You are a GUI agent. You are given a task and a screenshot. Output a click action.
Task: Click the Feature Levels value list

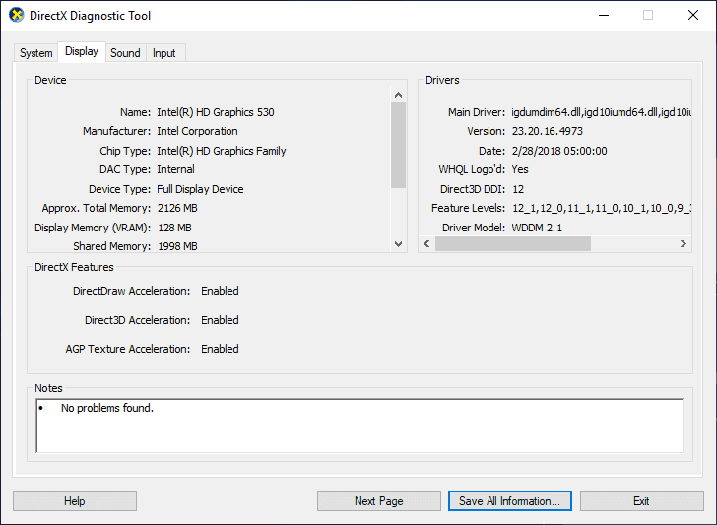[x=602, y=208]
